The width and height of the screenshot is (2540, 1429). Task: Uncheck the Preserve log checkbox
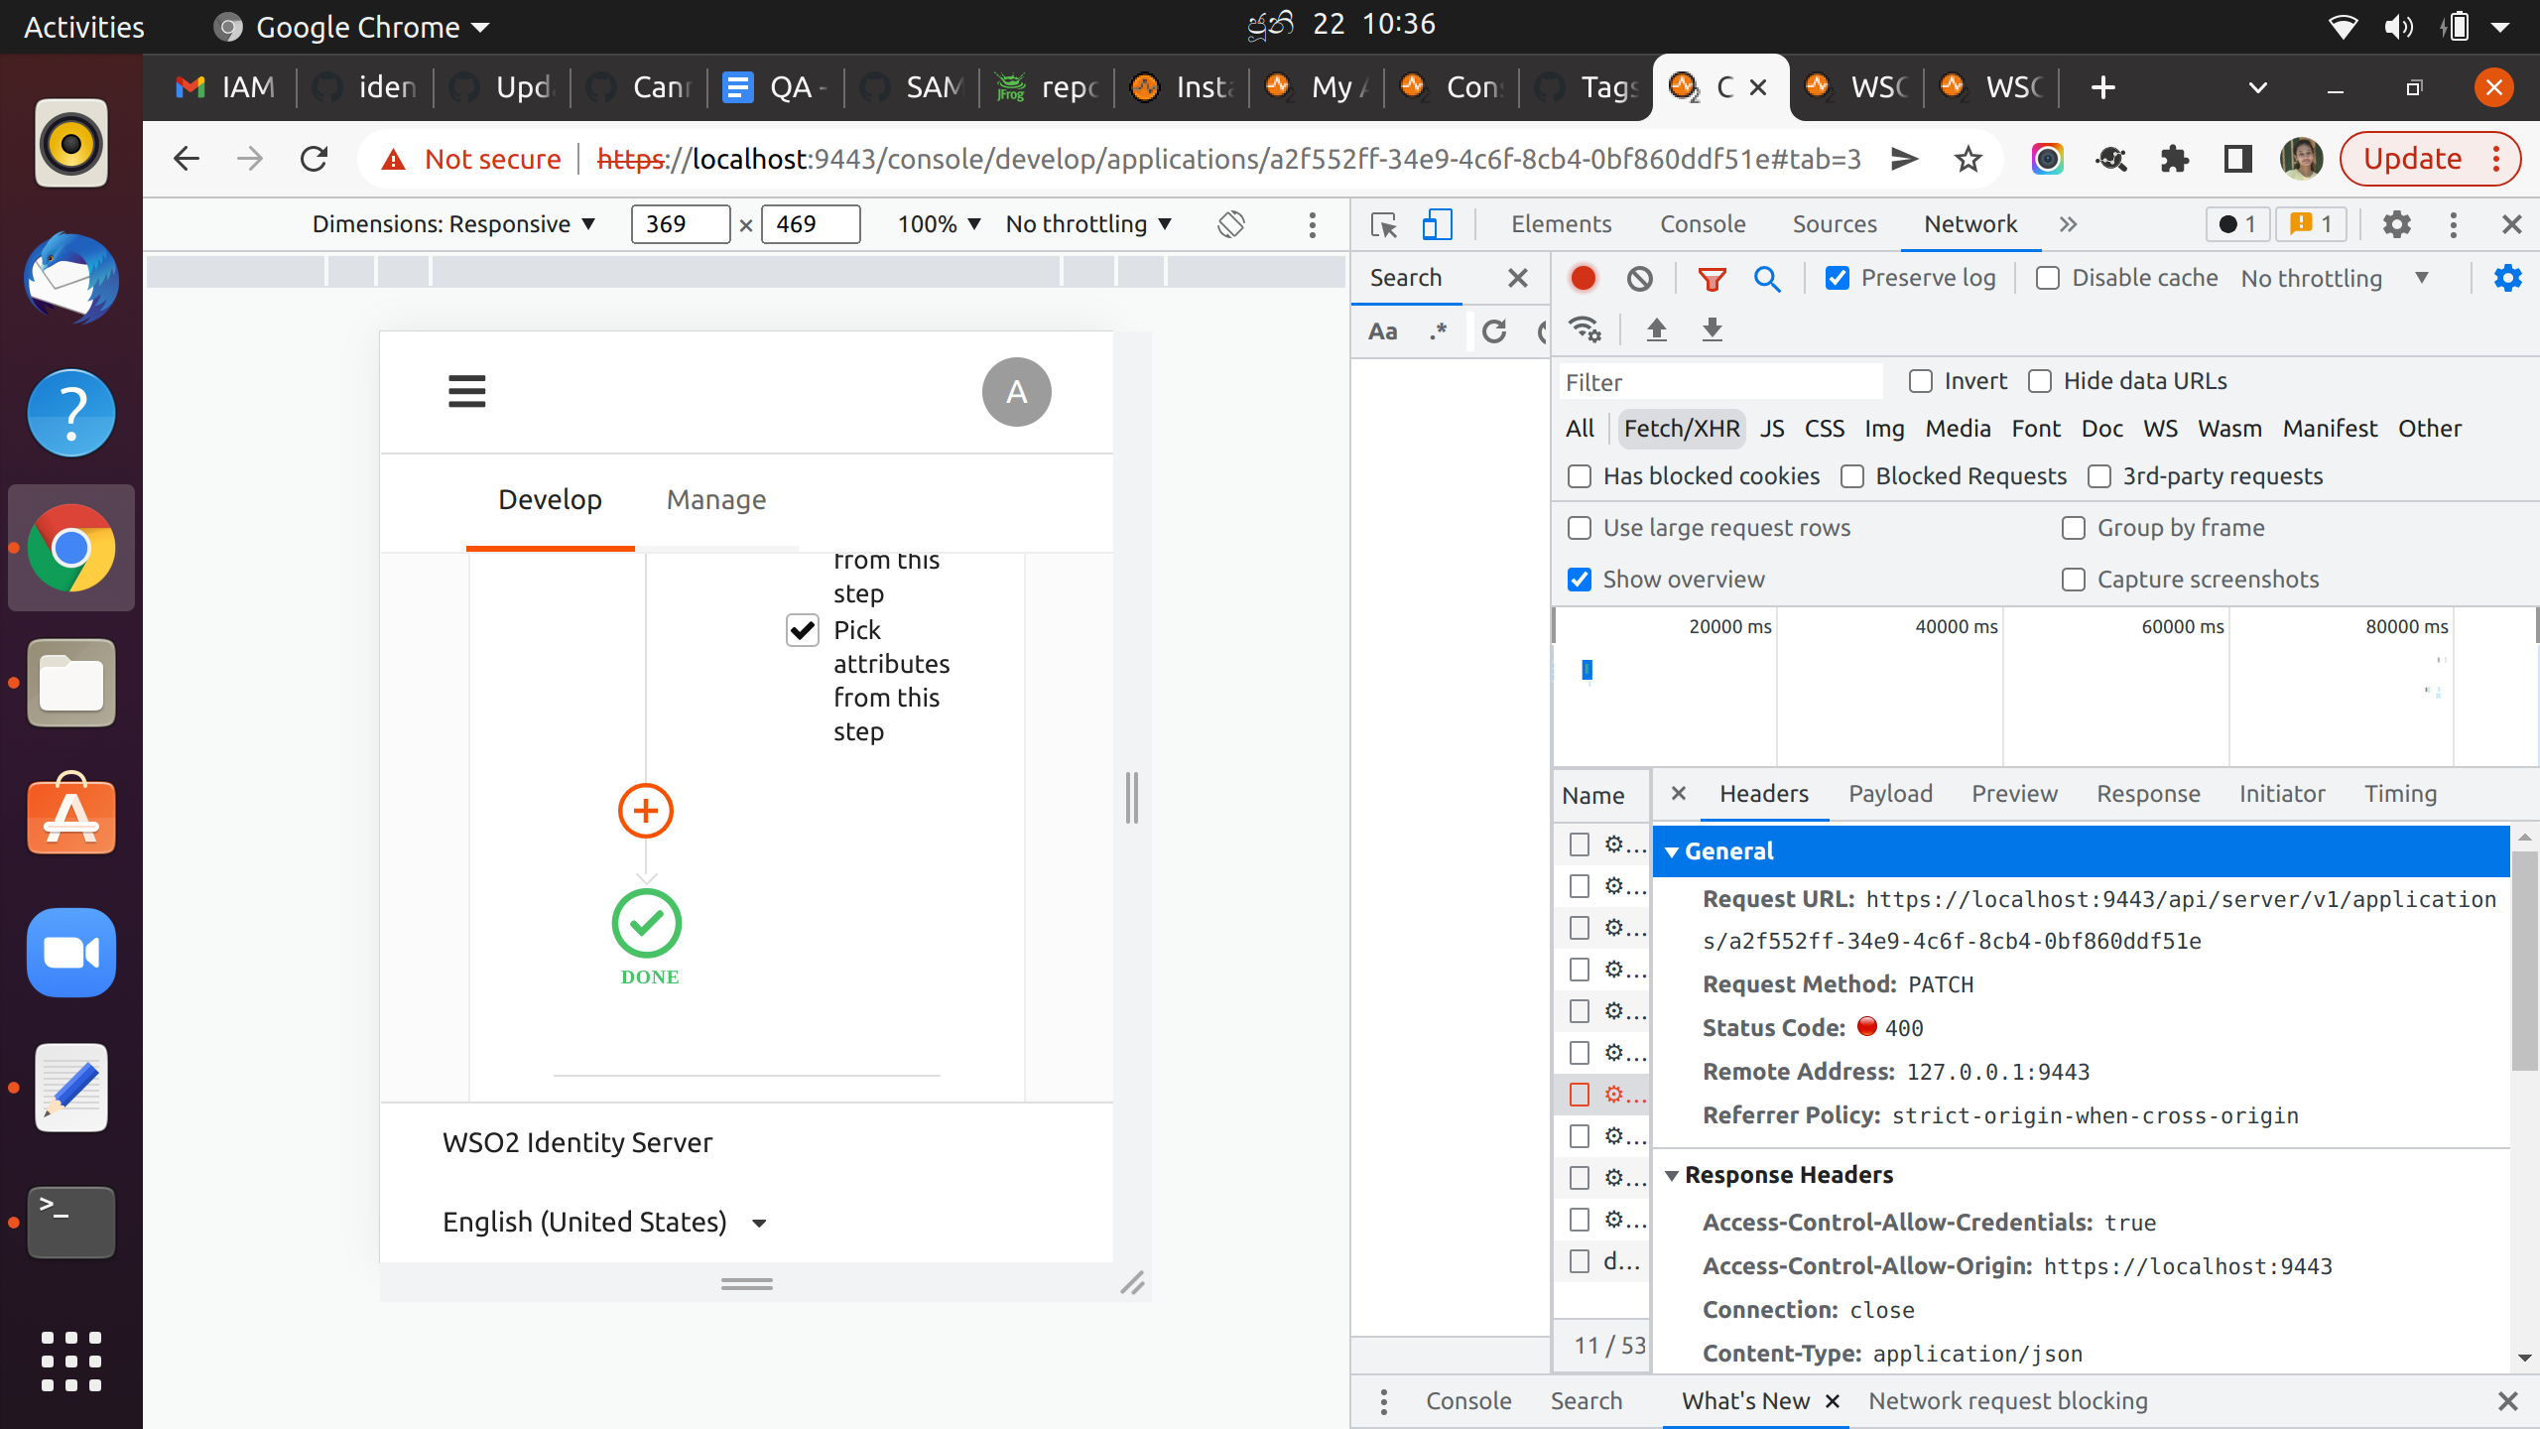tap(1838, 279)
